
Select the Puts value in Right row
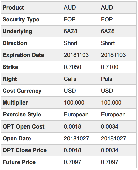tap(107, 79)
